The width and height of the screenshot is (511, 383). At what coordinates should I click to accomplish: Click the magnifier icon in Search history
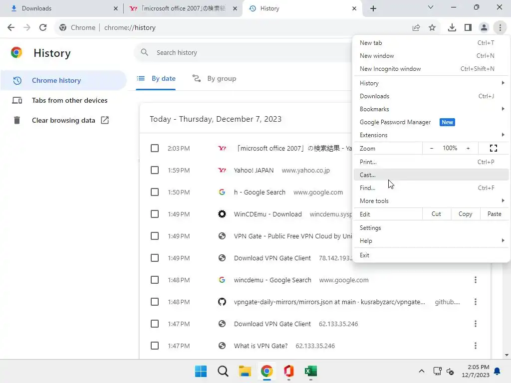(144, 52)
